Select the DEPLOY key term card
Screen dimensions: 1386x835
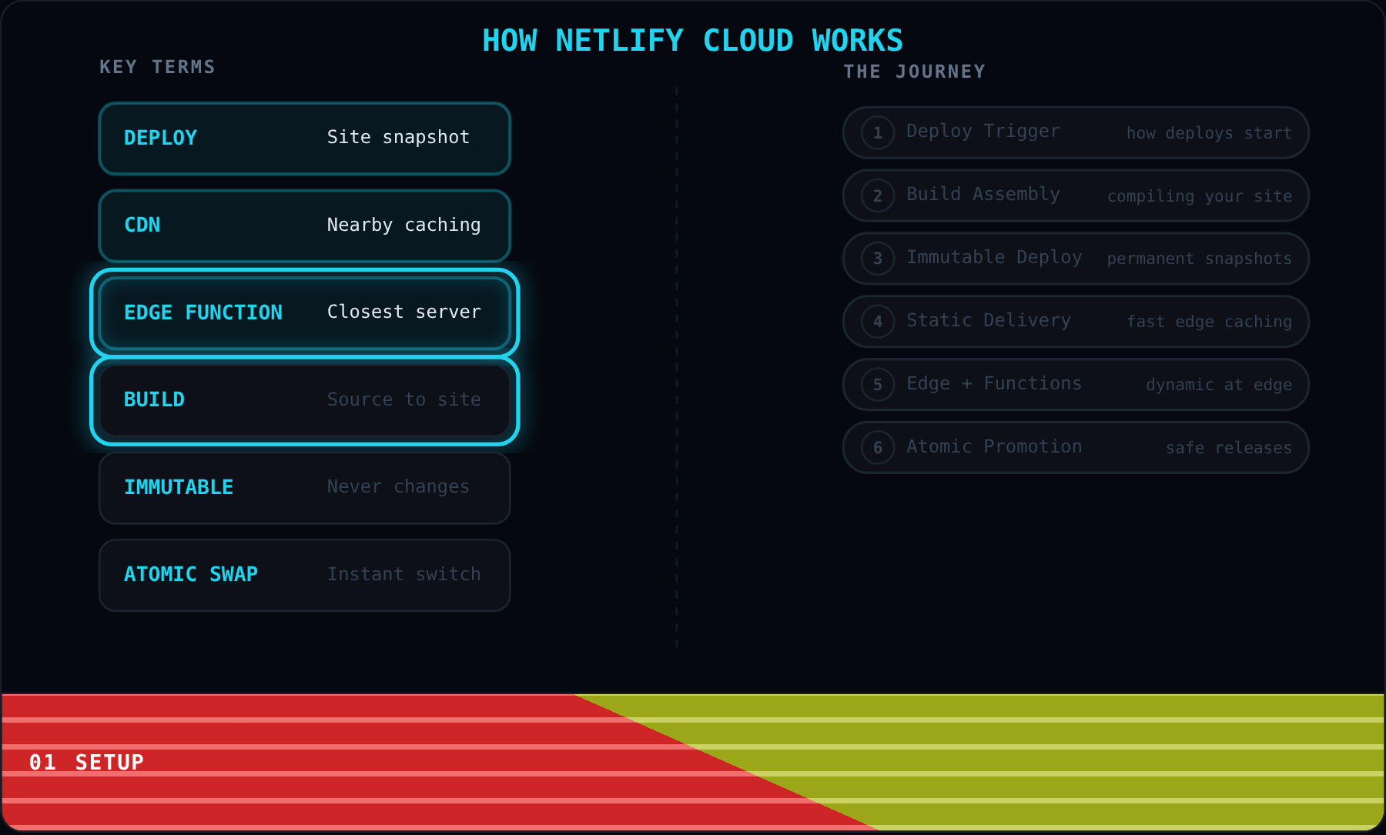305,139
